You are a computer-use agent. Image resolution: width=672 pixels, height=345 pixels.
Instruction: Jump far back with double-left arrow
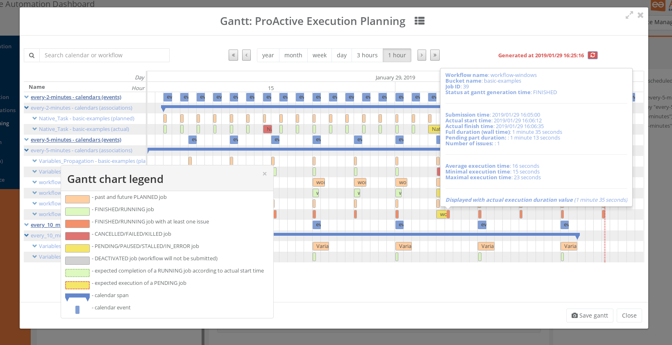point(234,55)
